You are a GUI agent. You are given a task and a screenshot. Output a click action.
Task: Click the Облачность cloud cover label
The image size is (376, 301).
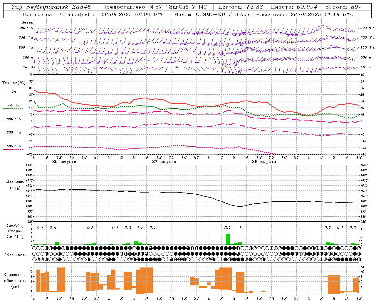coord(15,255)
